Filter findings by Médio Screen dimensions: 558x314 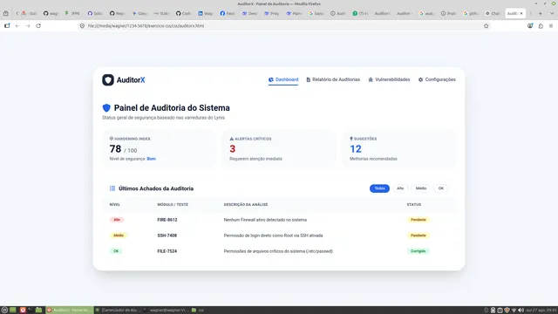pyautogui.click(x=421, y=188)
